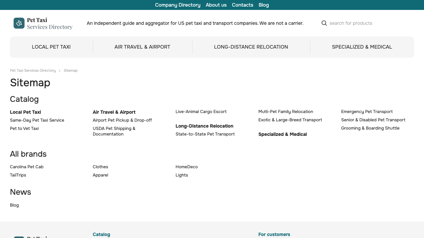Open Airport Pet Pickup & Drop-off link
424x238 pixels.
[122, 120]
